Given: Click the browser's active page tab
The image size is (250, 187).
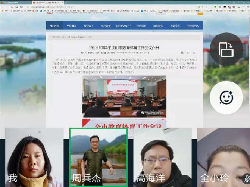Looking at the screenshot, I should (x=48, y=2).
